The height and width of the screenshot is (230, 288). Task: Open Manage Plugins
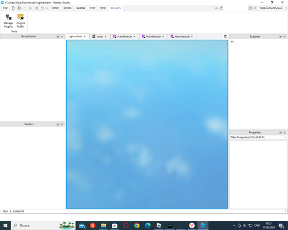click(x=8, y=21)
